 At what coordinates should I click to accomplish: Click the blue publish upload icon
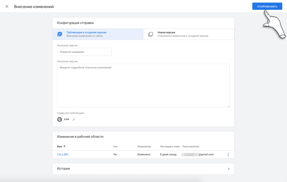point(59,34)
